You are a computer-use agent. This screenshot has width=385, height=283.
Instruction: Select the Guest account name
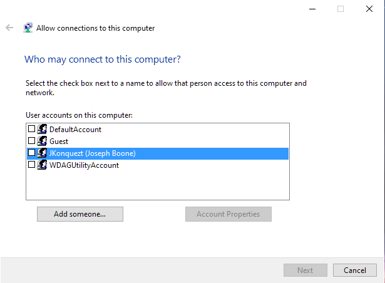(x=59, y=141)
